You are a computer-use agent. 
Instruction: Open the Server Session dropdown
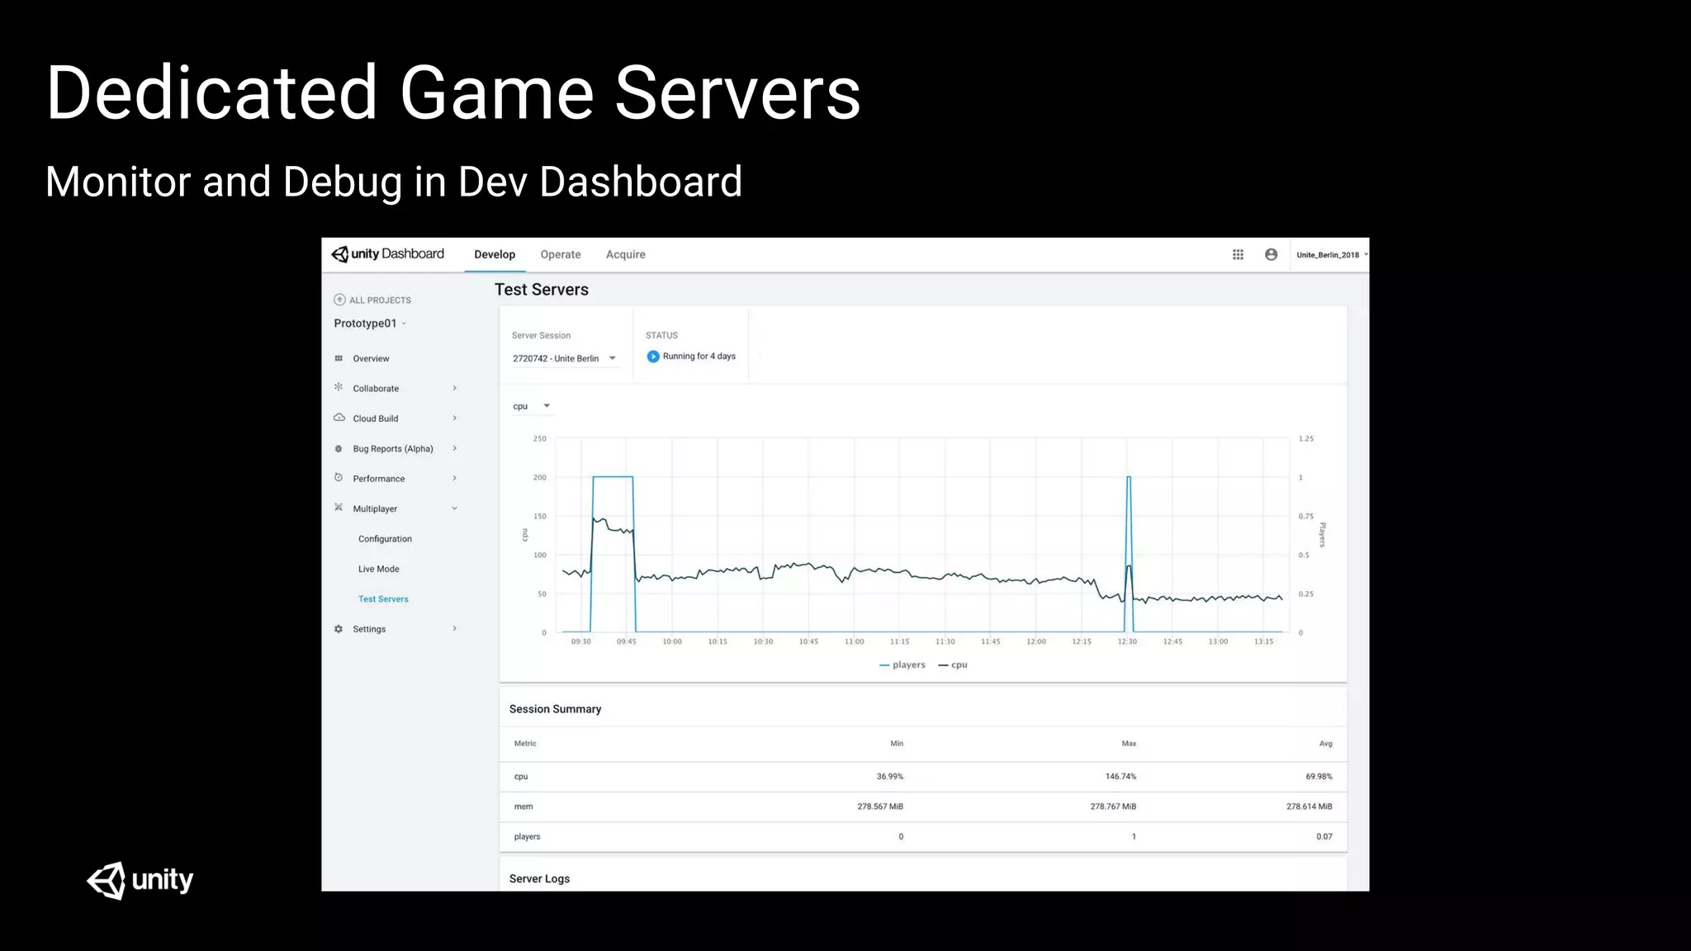565,358
